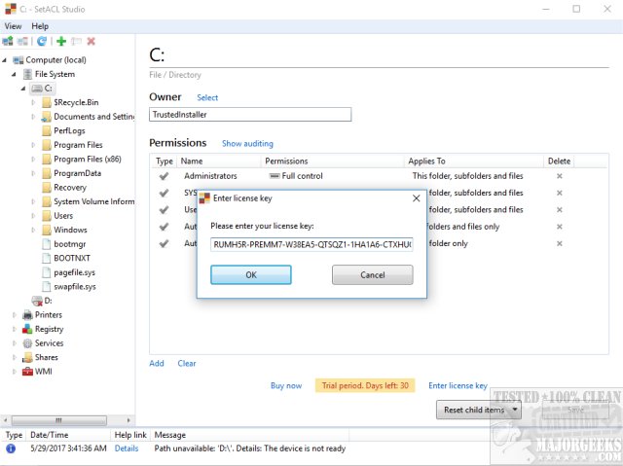Click the Add permission link
The image size is (623, 466).
(157, 363)
